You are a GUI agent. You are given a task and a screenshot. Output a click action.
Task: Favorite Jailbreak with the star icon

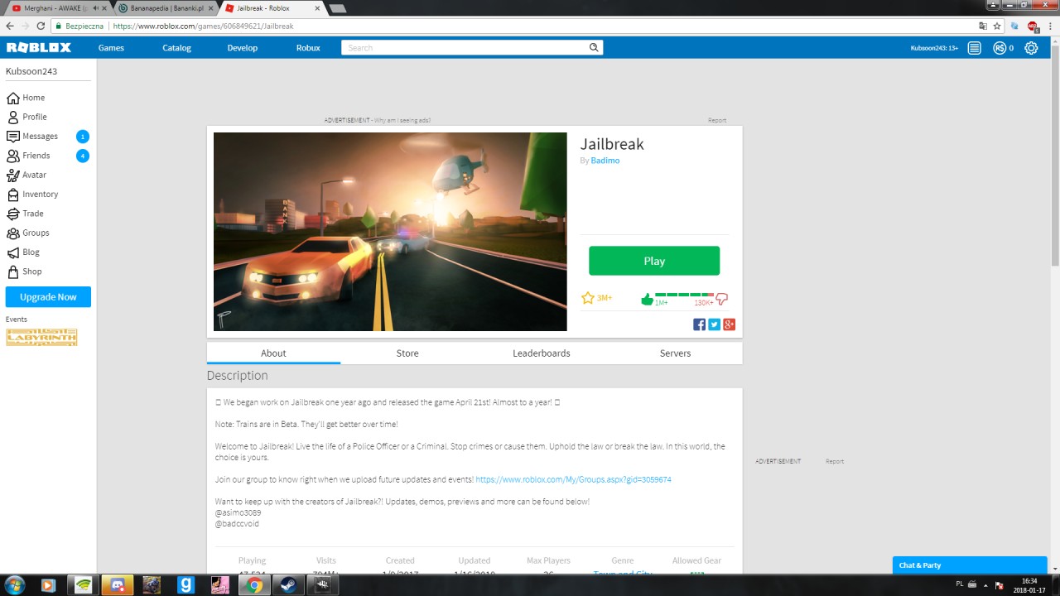pos(588,298)
